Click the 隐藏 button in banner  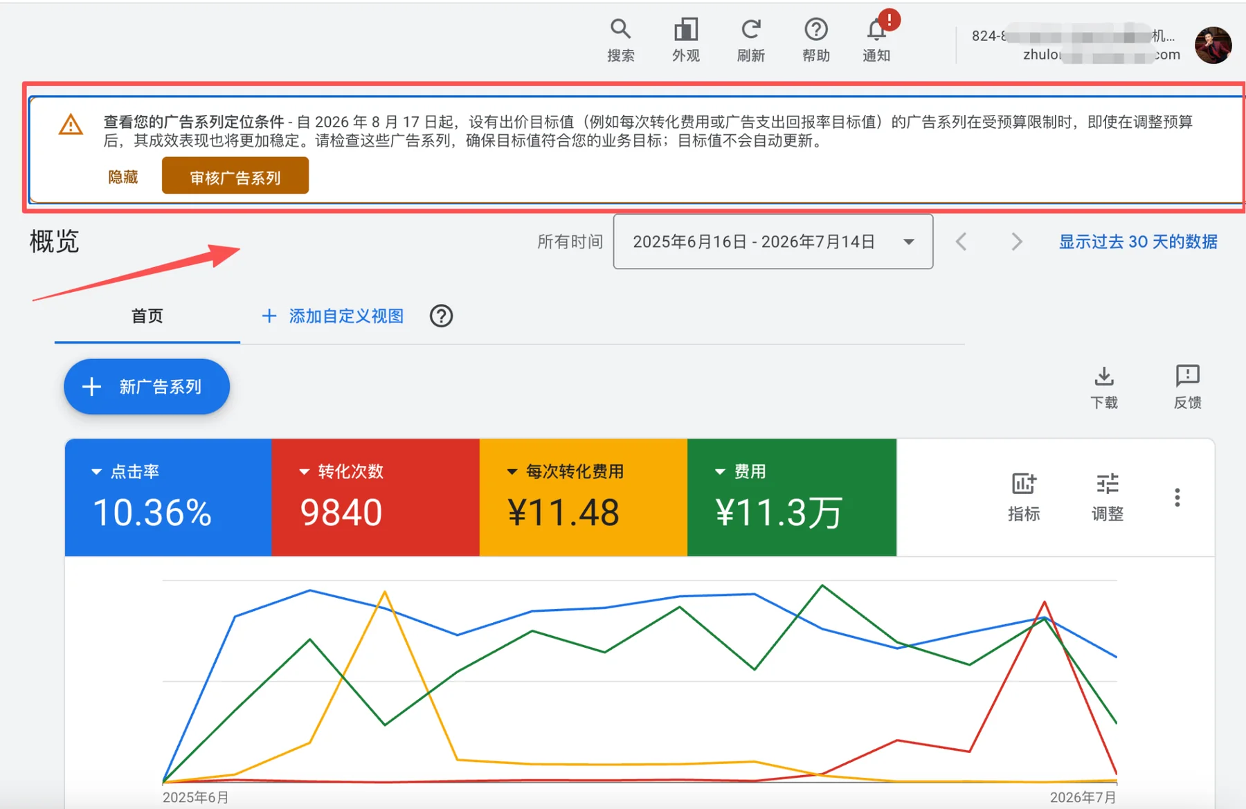click(x=123, y=177)
